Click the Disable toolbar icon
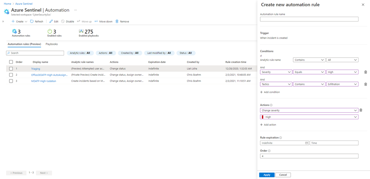 pos(63,21)
